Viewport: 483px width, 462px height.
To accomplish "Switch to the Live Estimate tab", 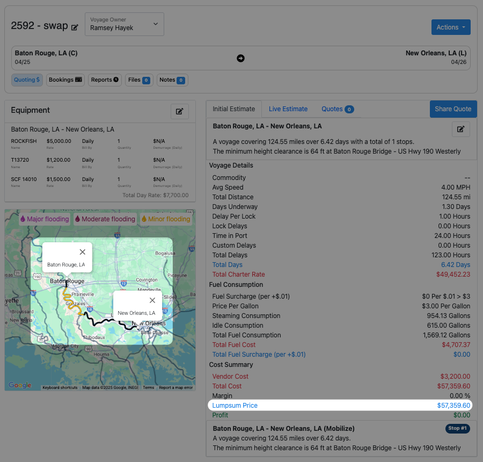I will (288, 109).
